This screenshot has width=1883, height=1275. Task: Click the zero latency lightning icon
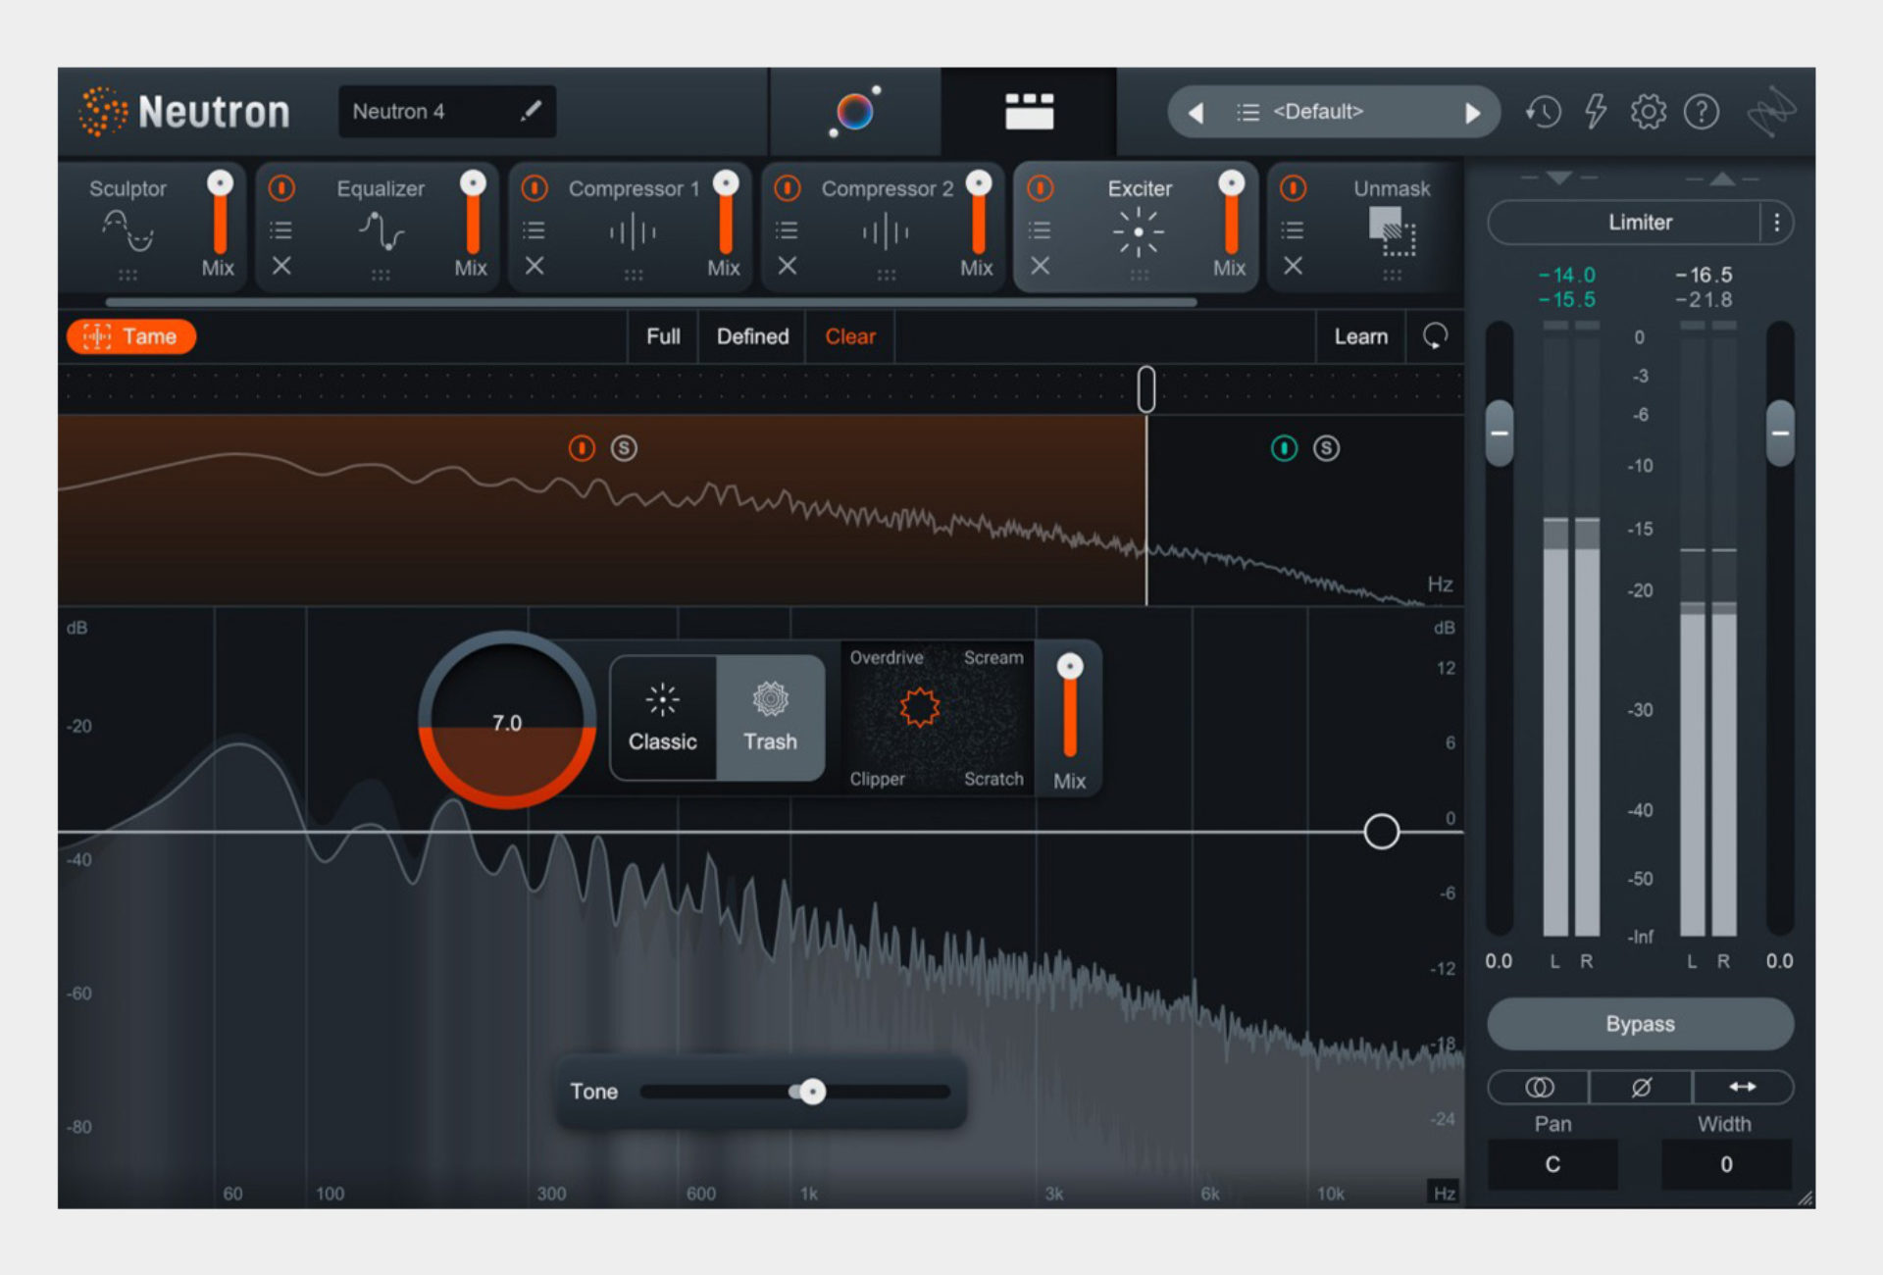[1596, 112]
